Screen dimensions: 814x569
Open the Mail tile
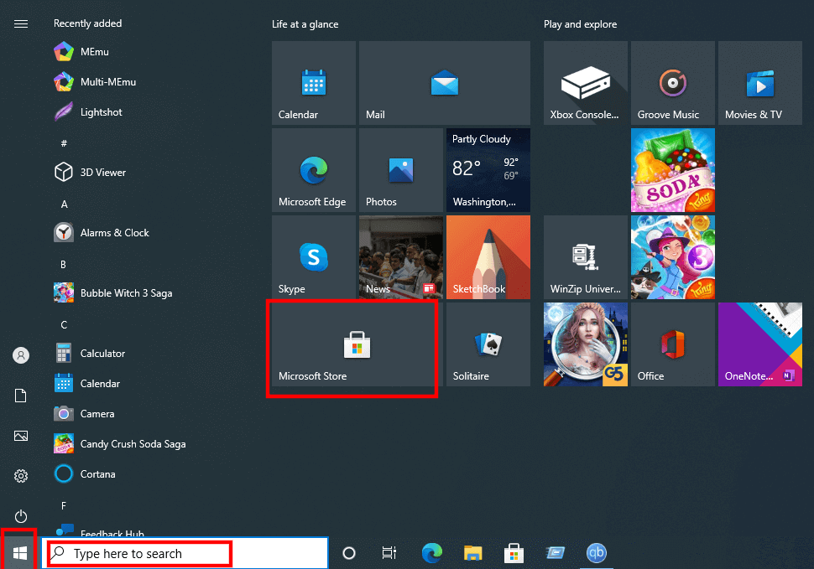point(445,83)
